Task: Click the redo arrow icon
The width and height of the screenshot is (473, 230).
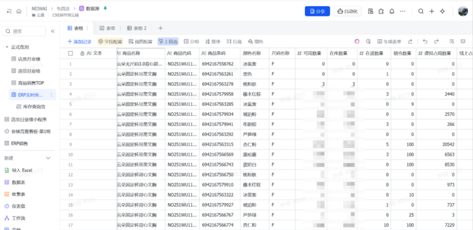Action: [x=436, y=42]
